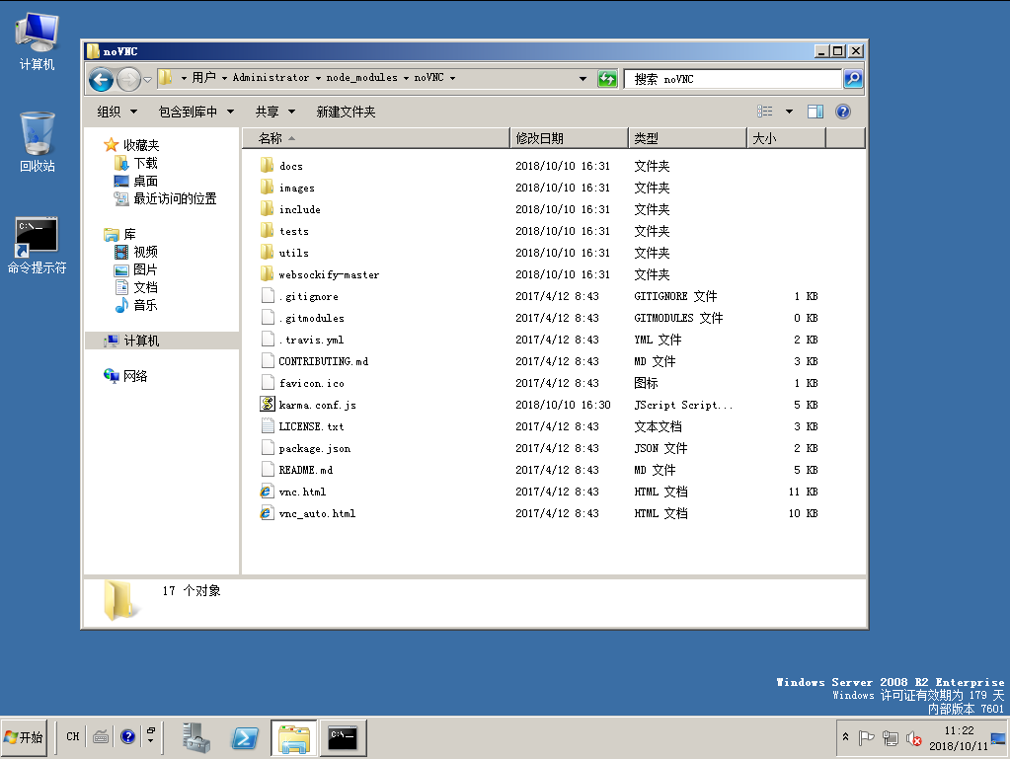This screenshot has width=1010, height=759.
Task: Click the muted volume tray icon
Action: tap(913, 738)
